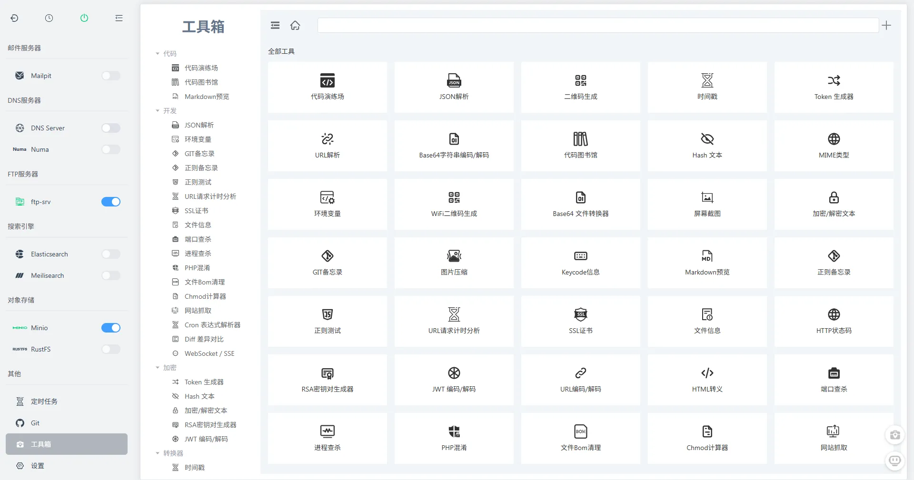Select Git in sidebar
Image resolution: width=914 pixels, height=480 pixels.
67,423
